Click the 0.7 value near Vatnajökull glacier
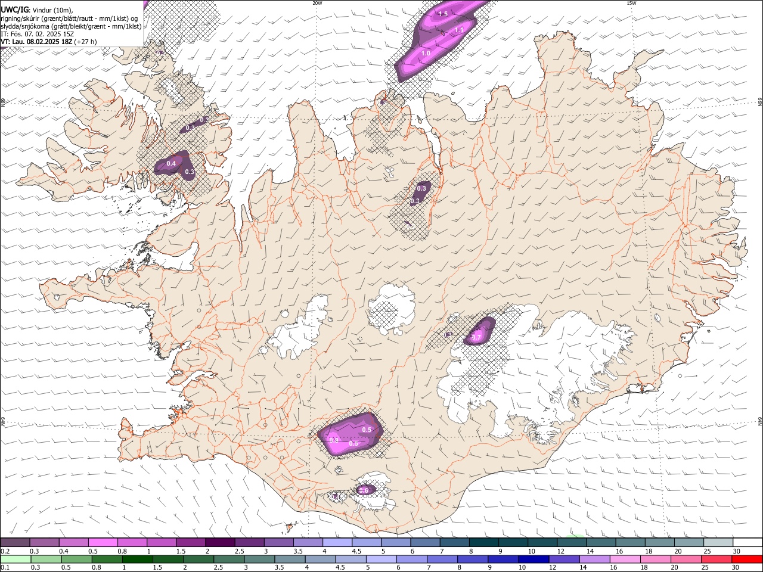 (476, 337)
